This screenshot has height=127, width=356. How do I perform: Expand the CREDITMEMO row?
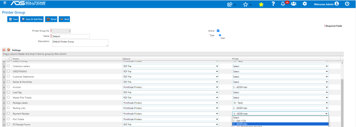pyautogui.click(x=4, y=72)
